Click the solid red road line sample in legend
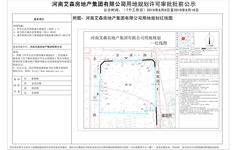The image size is (236, 150). pyautogui.click(x=182, y=52)
